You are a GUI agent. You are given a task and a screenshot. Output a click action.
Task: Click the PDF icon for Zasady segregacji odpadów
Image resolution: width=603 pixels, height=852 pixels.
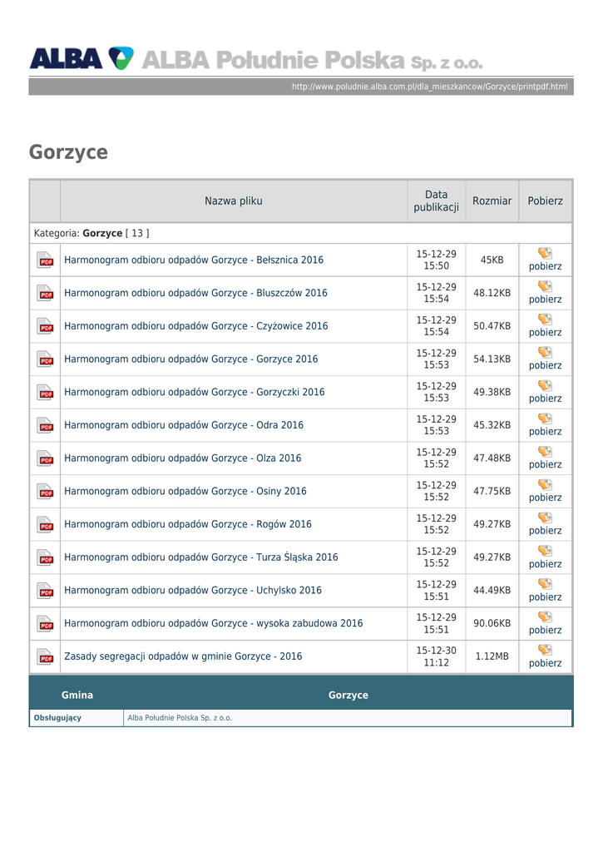[45, 657]
